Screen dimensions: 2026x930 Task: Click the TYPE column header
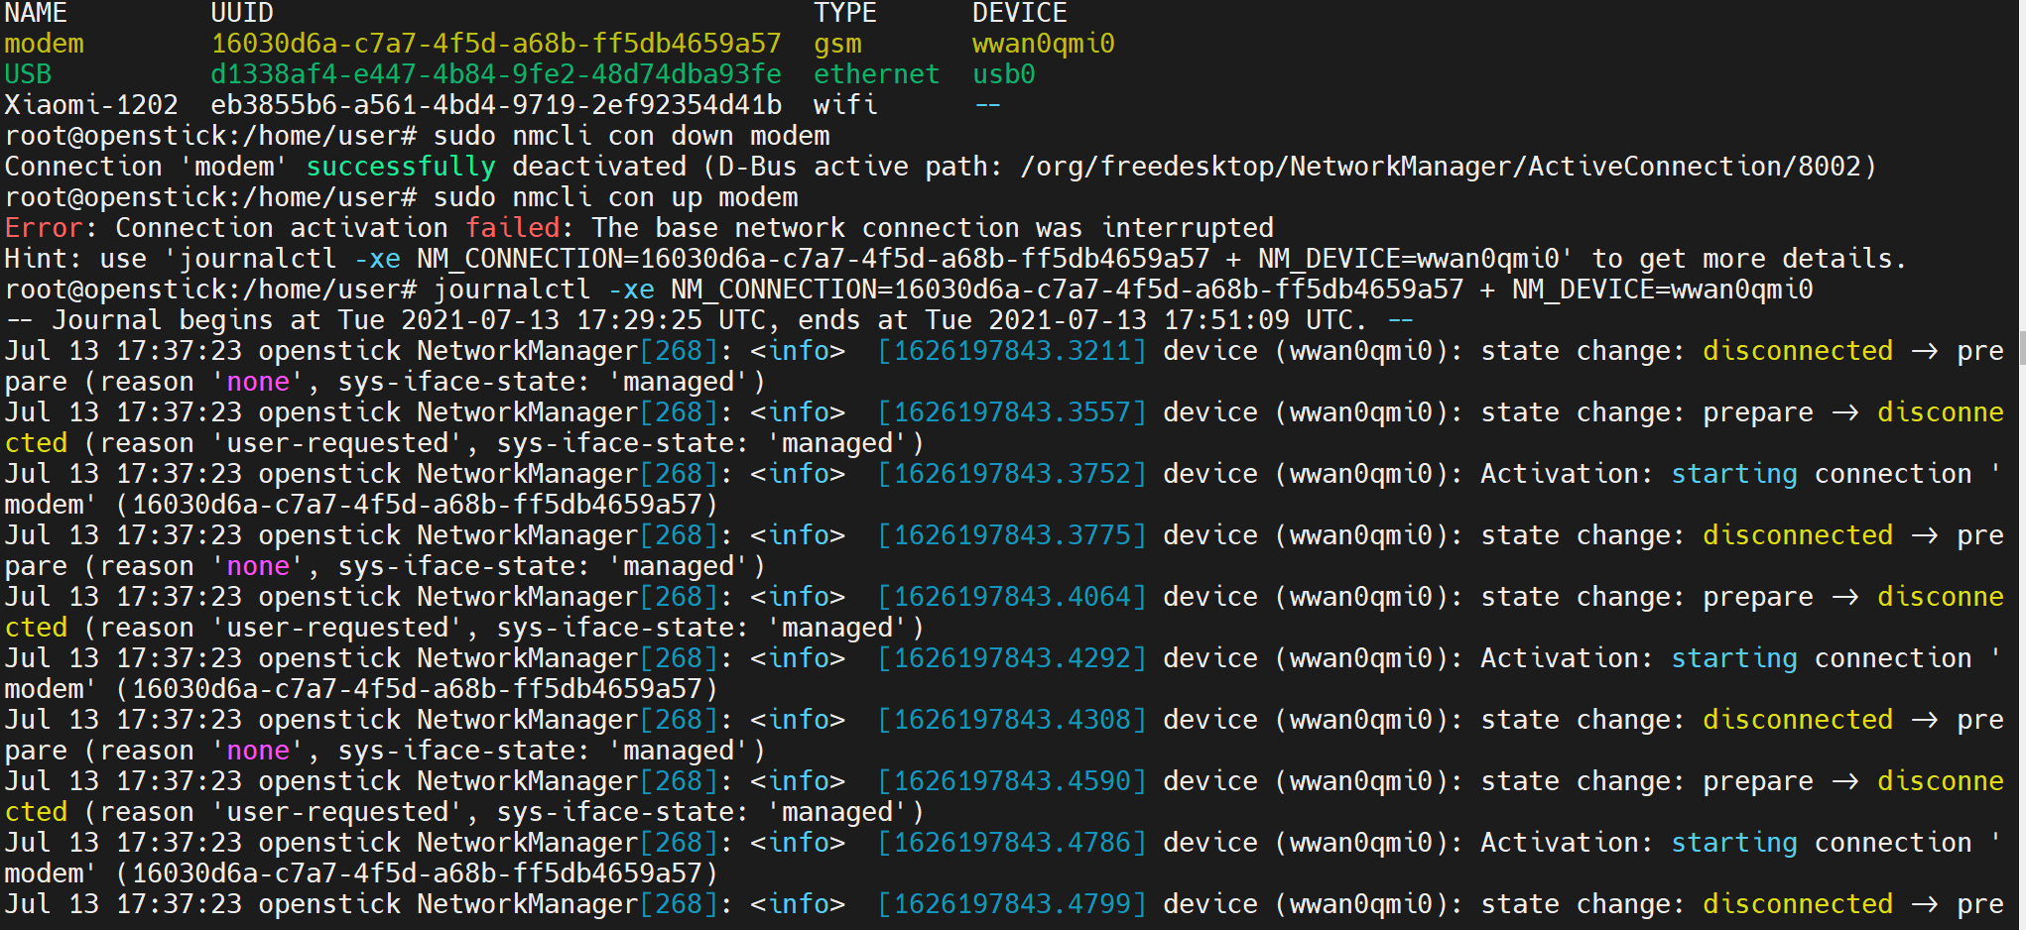(844, 13)
